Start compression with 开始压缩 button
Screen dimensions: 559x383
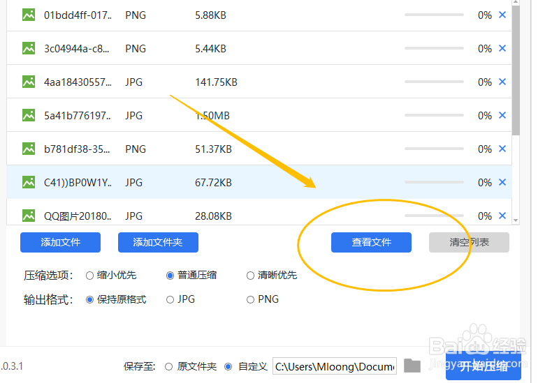tap(484, 366)
